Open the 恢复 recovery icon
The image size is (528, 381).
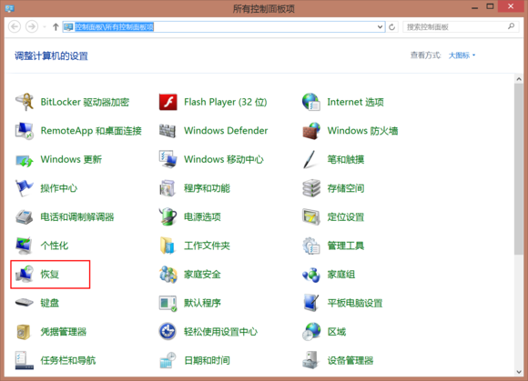pos(25,274)
